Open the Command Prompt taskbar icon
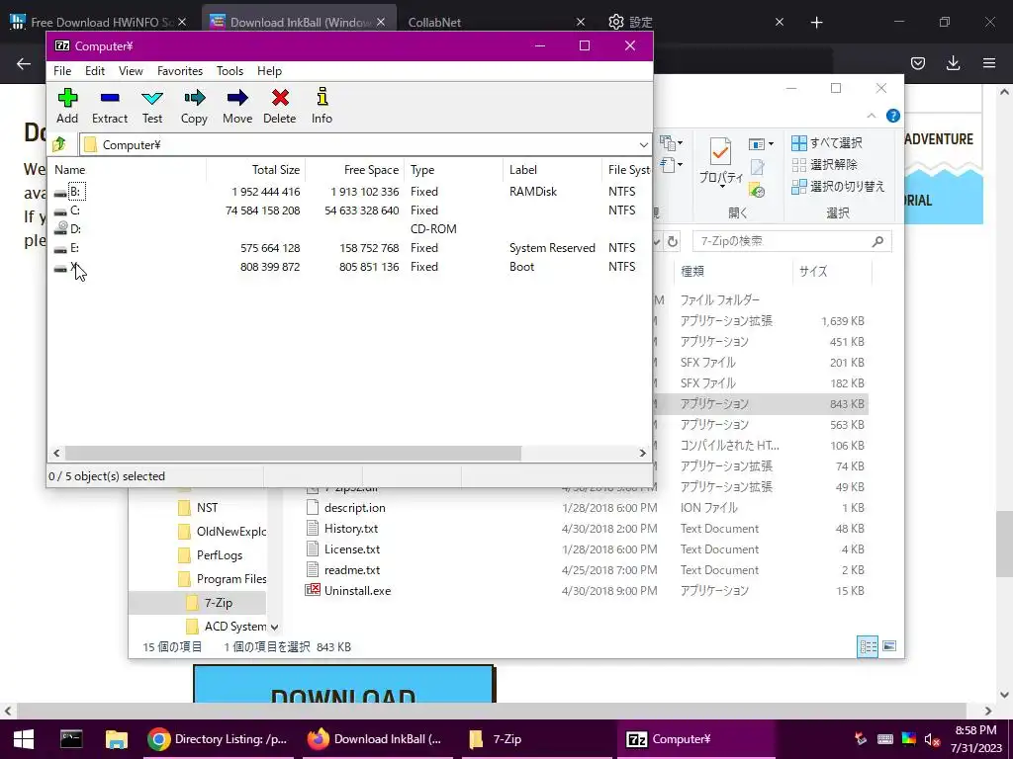Screen dimensions: 1013x759 click(x=70, y=739)
